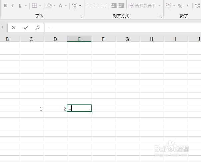Click Merge and Center (合并后居中)
Image resolution: width=201 pixels, height=162 pixels.
[x=142, y=6]
